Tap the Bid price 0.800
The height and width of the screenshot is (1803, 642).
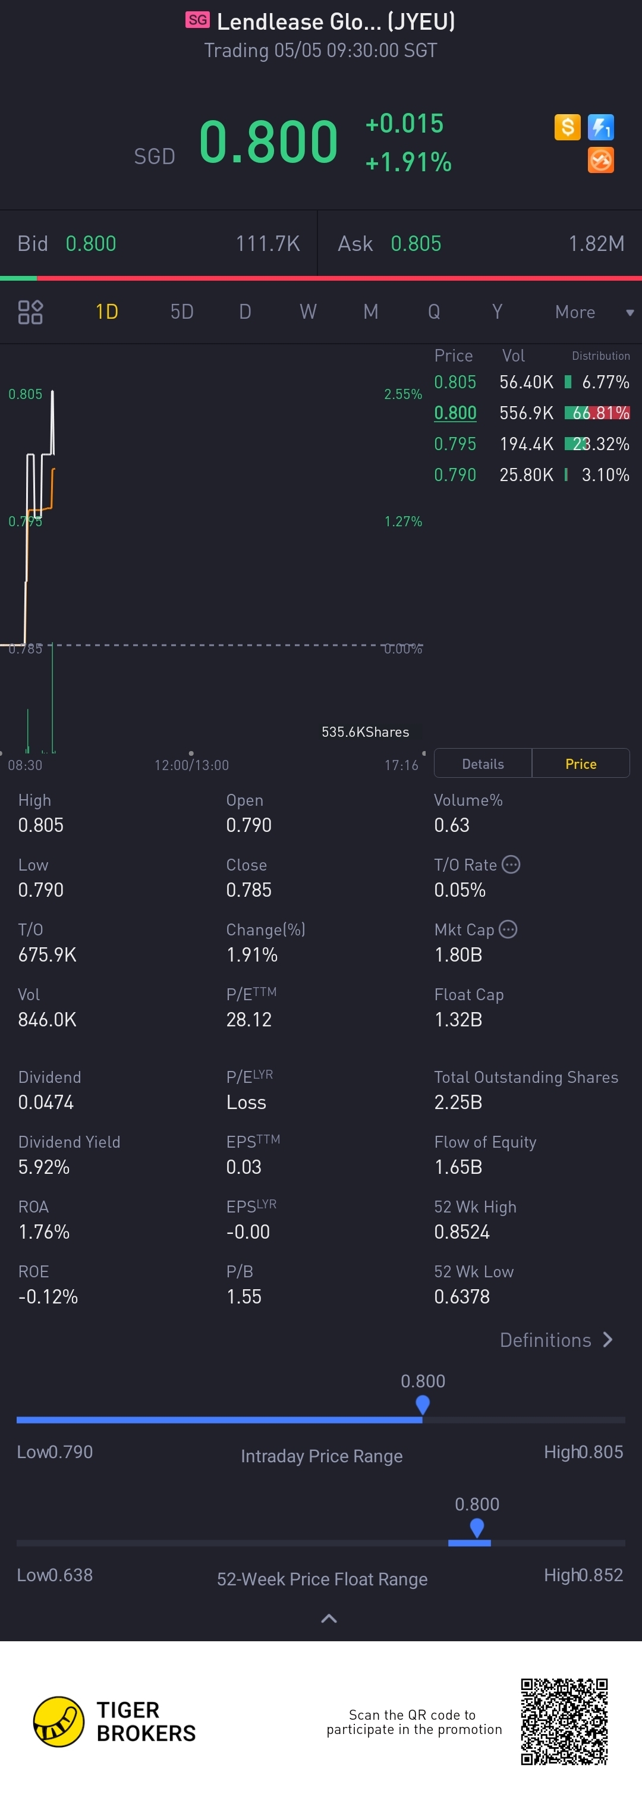(x=91, y=244)
